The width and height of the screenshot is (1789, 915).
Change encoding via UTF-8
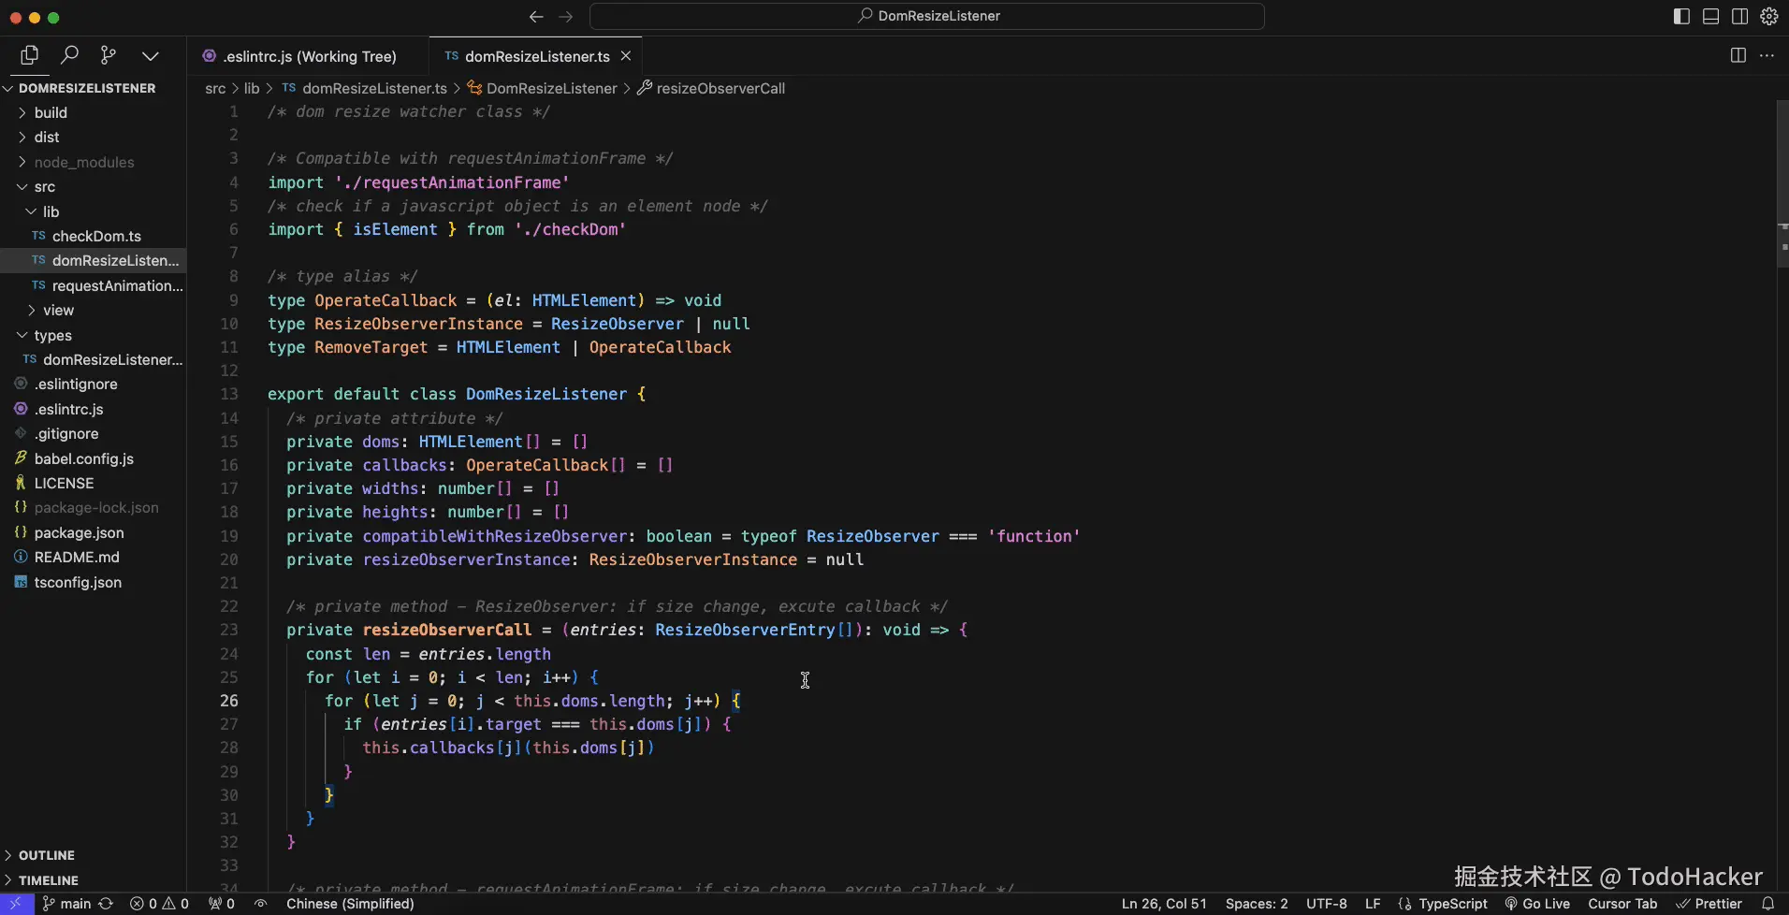pyautogui.click(x=1327, y=904)
